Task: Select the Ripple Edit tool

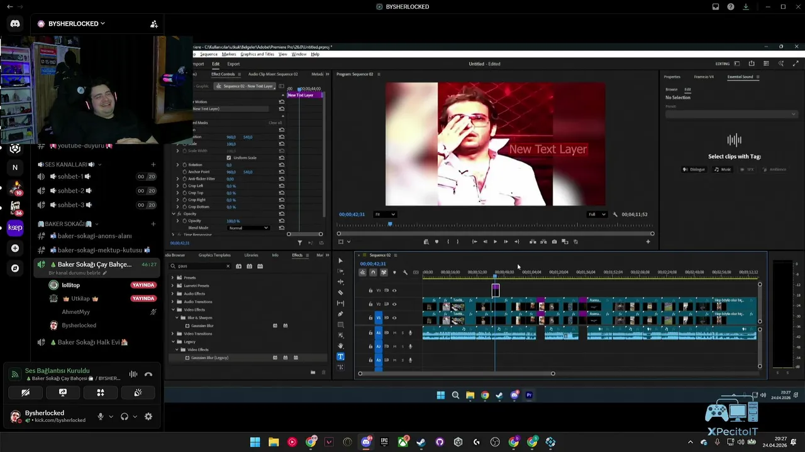Action: pyautogui.click(x=340, y=282)
